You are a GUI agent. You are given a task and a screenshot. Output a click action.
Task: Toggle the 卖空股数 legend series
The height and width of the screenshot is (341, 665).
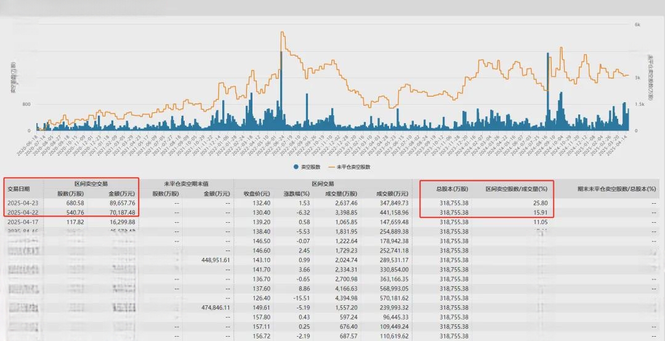[308, 167]
